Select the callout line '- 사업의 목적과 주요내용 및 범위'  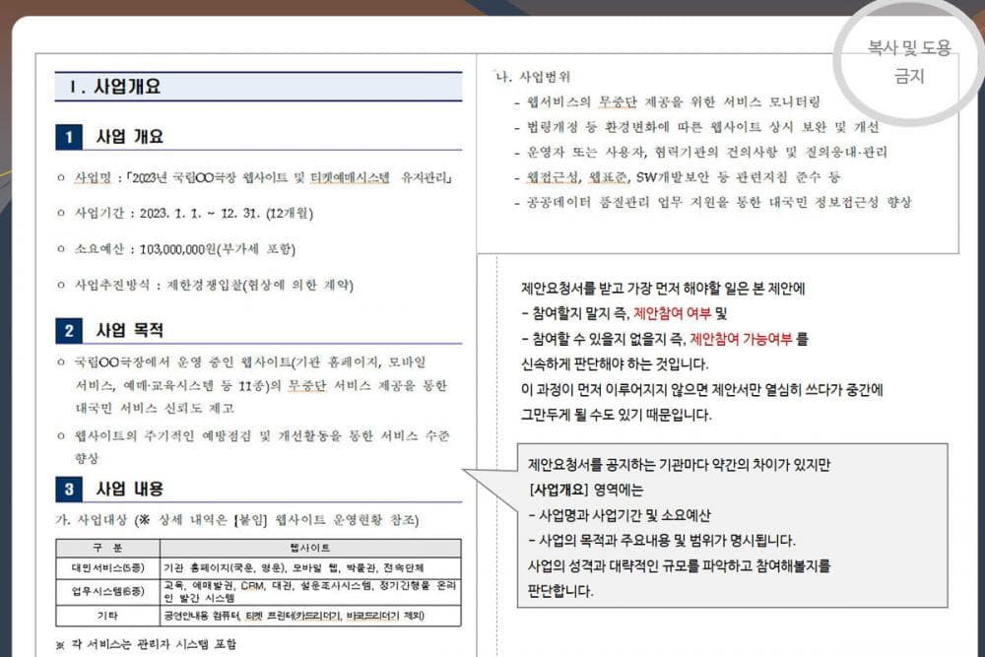[x=662, y=541]
